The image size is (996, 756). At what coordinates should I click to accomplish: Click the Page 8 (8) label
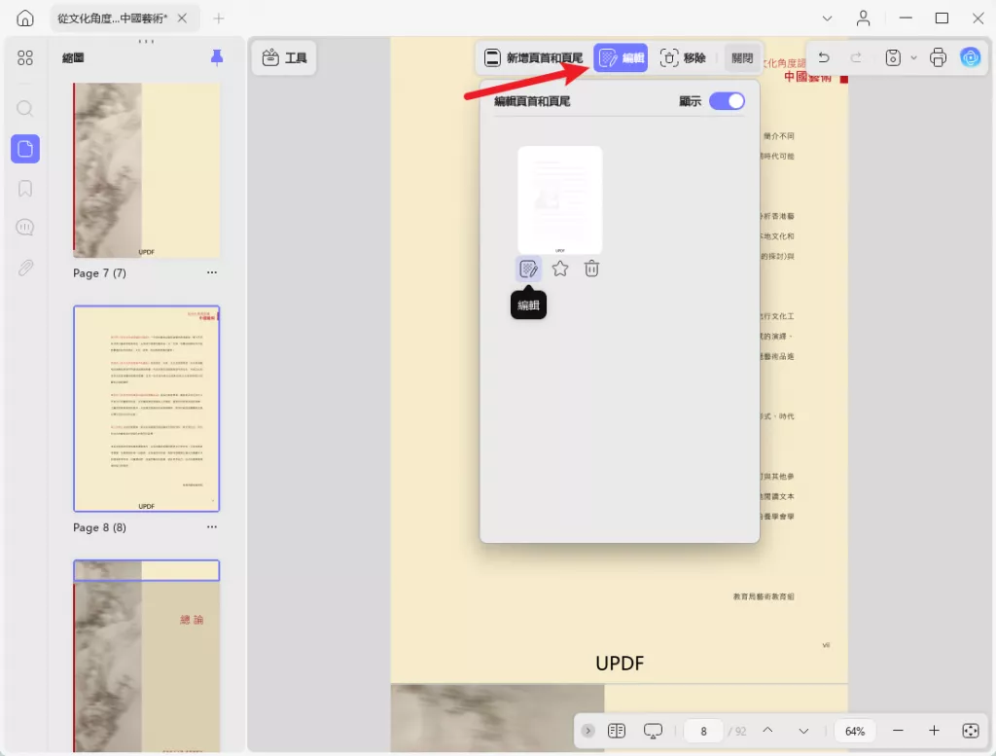(x=99, y=527)
